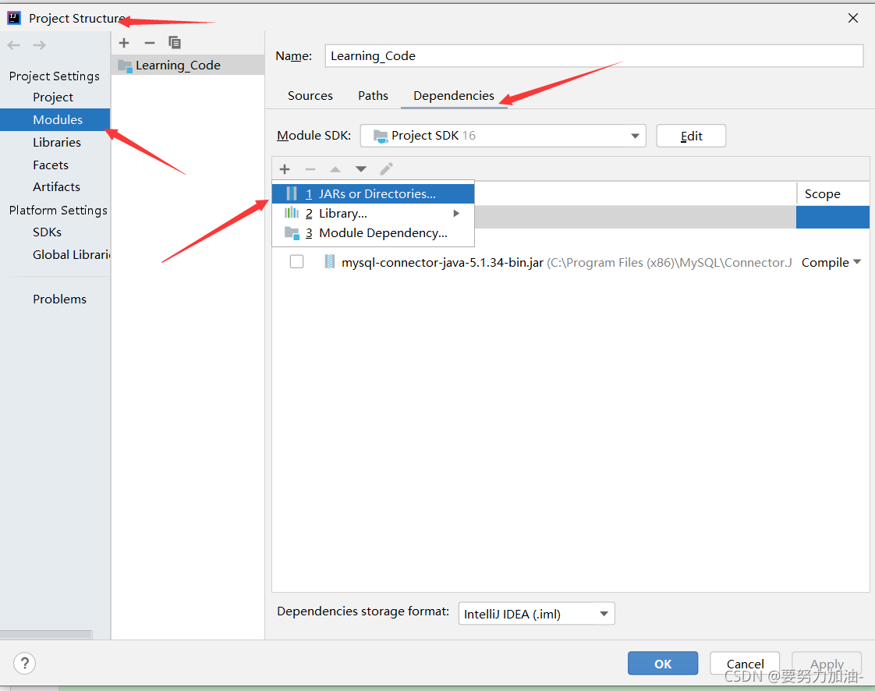Click the Apply button

[827, 663]
